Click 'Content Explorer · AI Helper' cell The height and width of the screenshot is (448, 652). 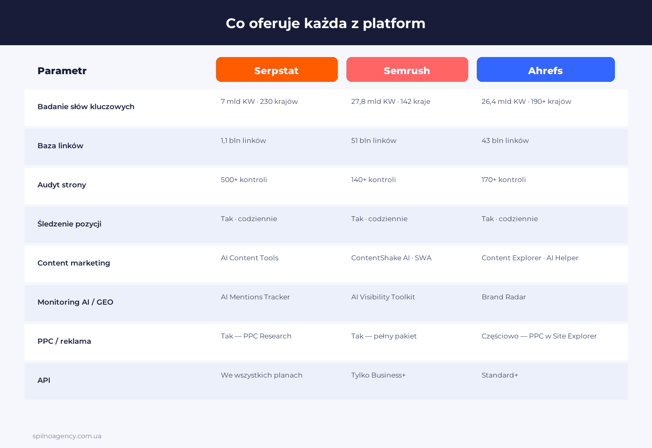tap(530, 258)
